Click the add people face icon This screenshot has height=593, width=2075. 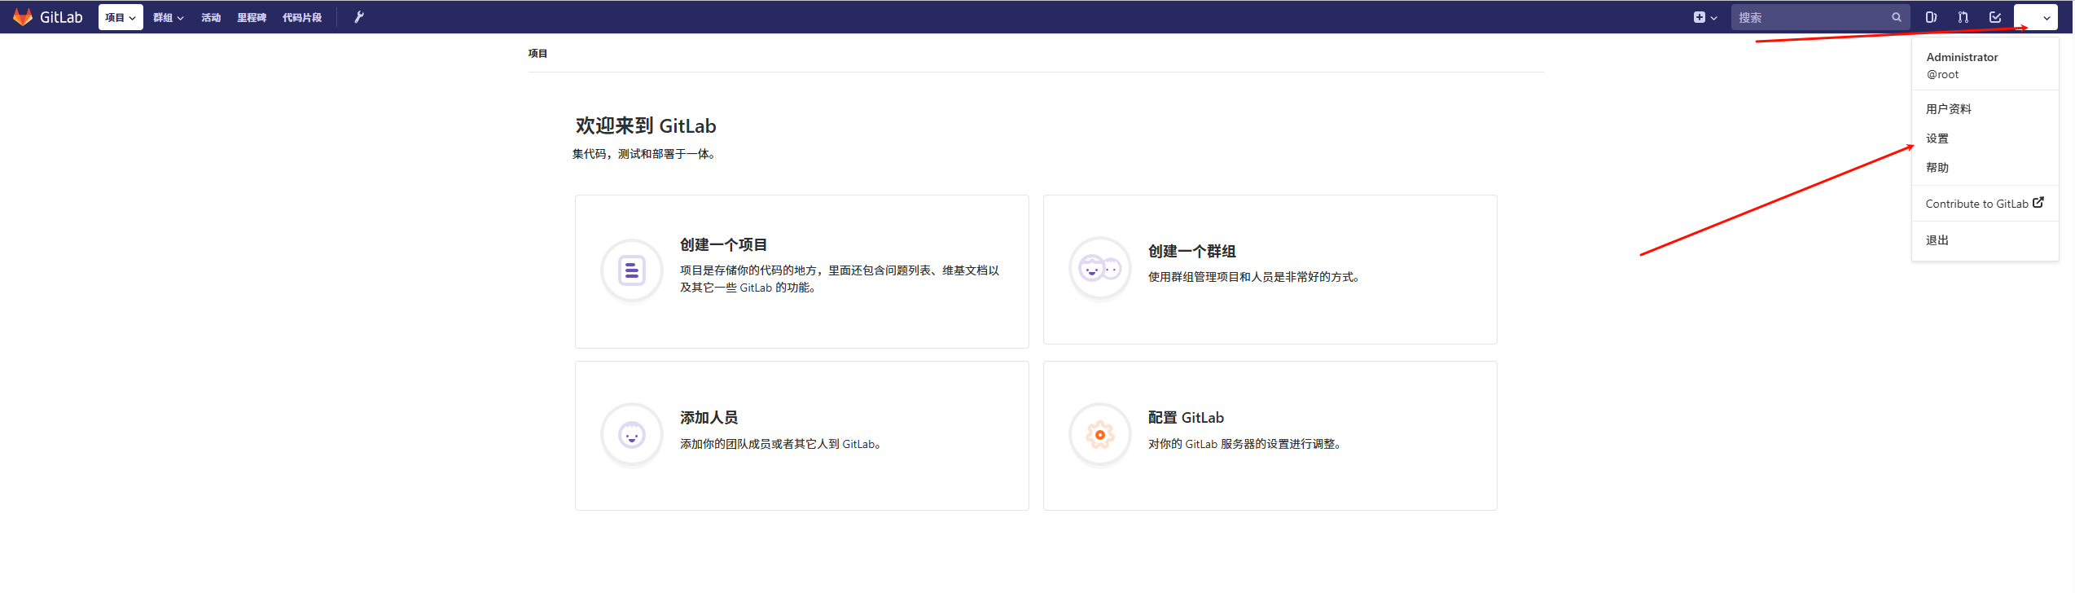tap(632, 435)
